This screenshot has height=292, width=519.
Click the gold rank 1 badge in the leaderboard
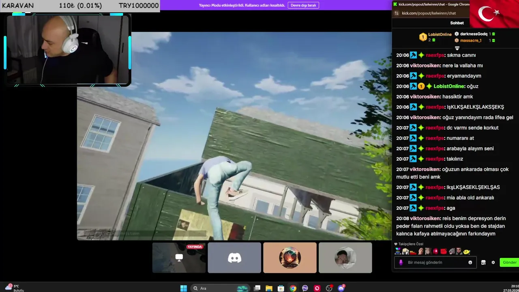click(423, 37)
